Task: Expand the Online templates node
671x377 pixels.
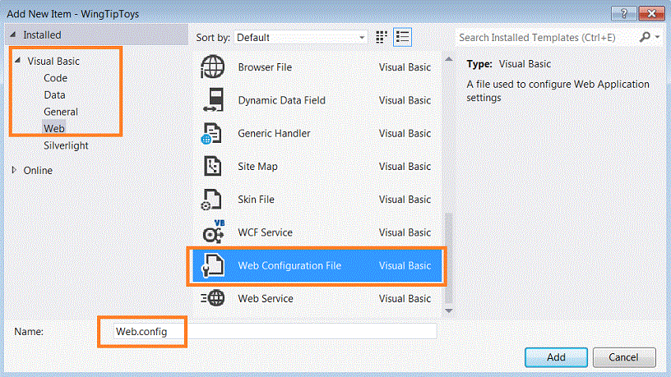Action: pyautogui.click(x=15, y=171)
